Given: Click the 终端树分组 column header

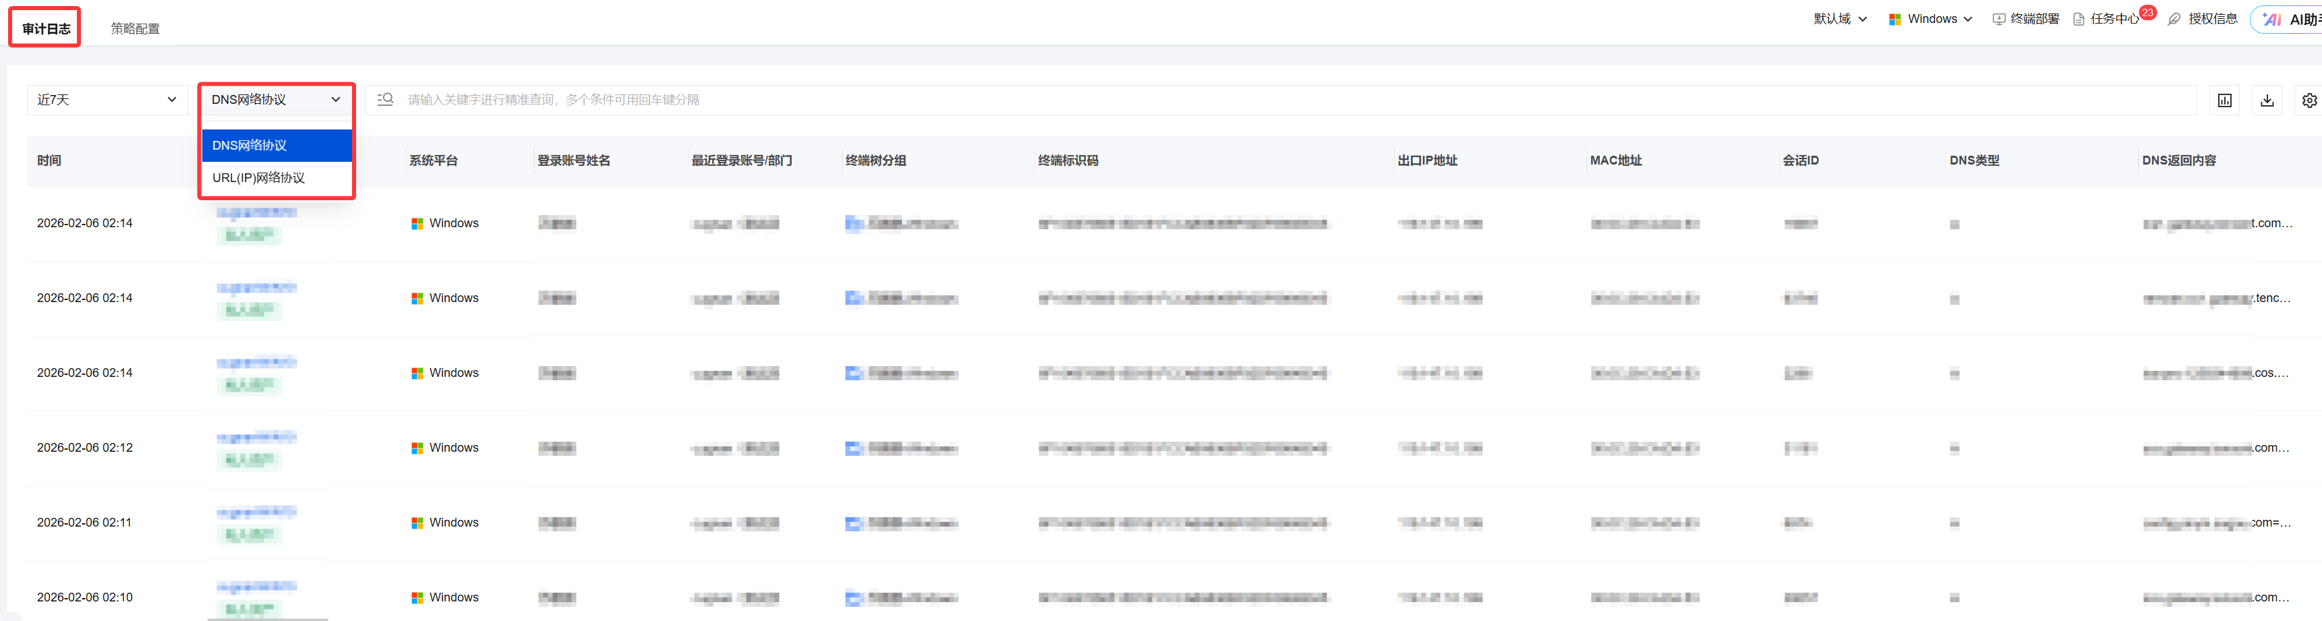Looking at the screenshot, I should click(876, 160).
